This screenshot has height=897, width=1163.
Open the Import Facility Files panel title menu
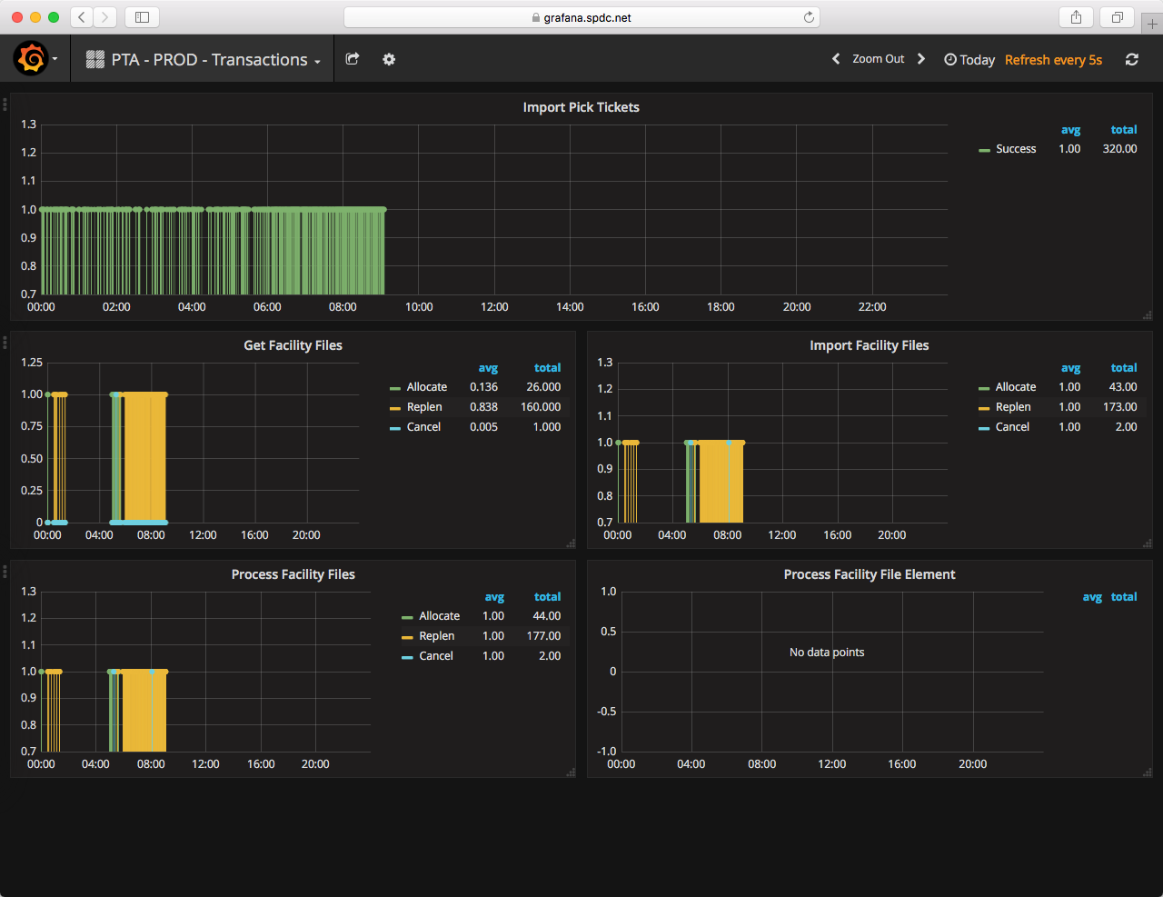(870, 345)
